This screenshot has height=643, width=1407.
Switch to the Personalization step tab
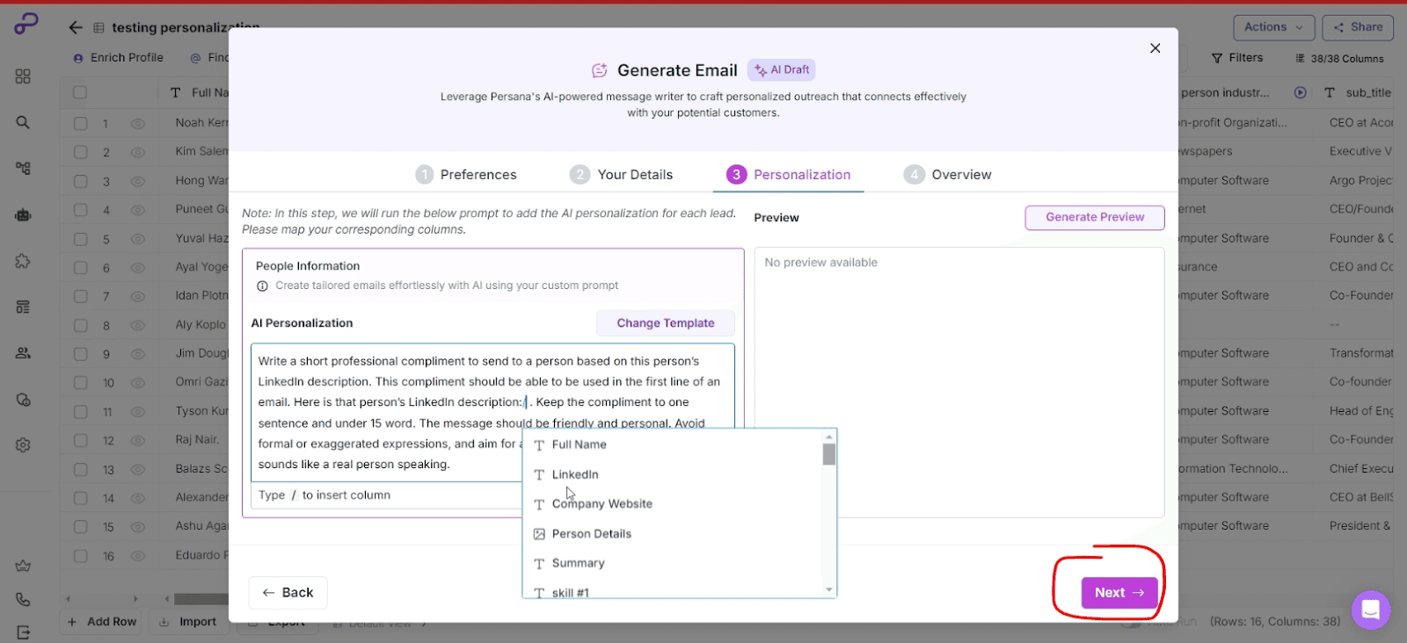pos(789,175)
